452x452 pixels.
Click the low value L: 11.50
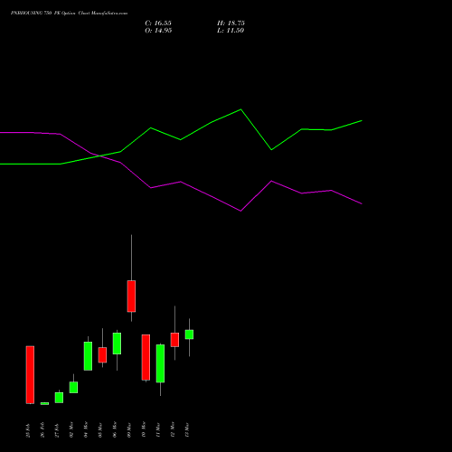231,31
